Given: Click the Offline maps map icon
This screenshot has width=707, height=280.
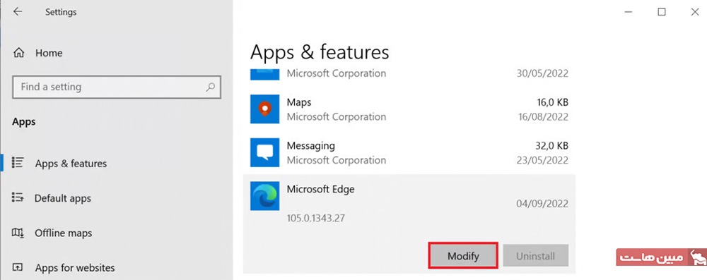Looking at the screenshot, I should point(18,233).
